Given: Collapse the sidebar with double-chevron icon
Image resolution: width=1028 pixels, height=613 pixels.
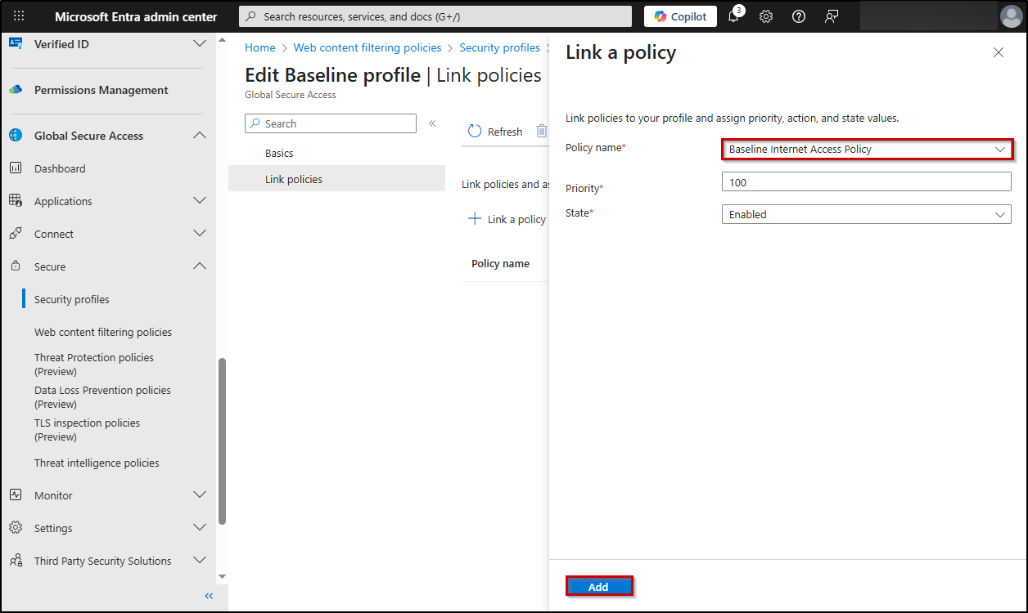Looking at the screenshot, I should tap(209, 596).
